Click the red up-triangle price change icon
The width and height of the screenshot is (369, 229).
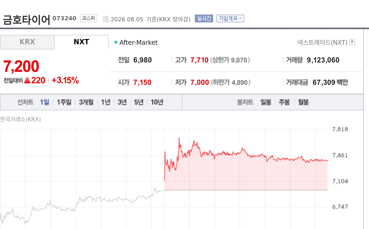click(x=27, y=80)
